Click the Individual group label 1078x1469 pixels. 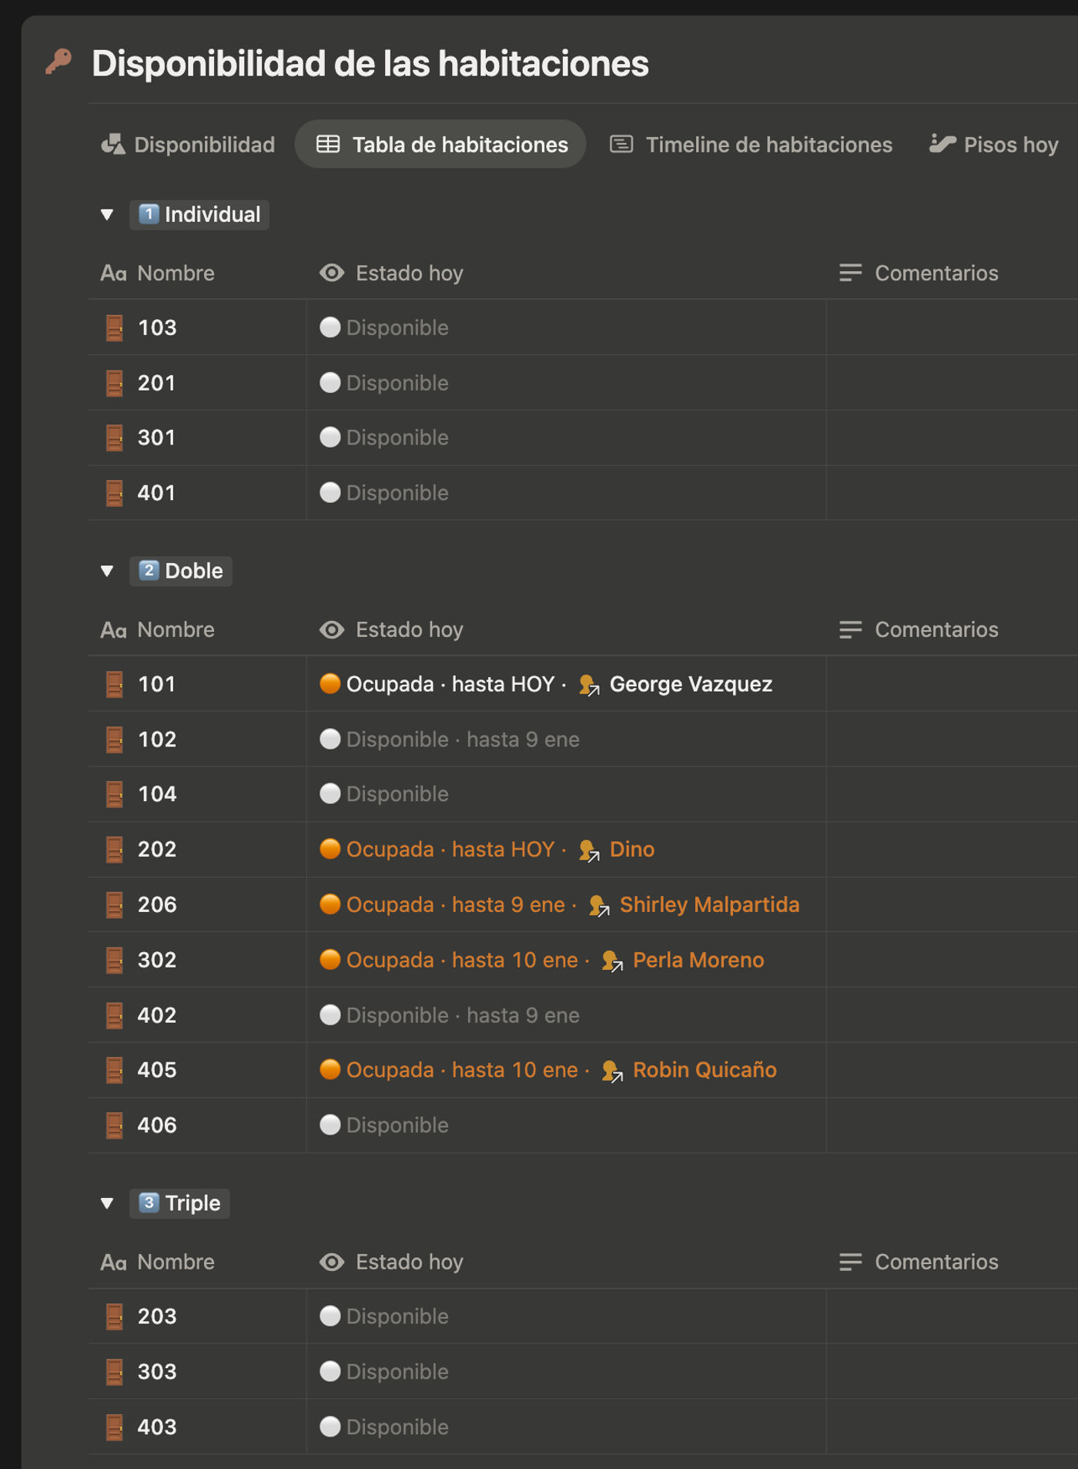[199, 215]
